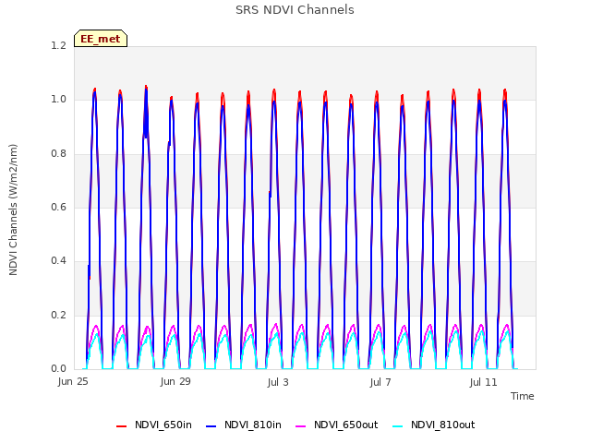591x443 pixels.
Task: Click the EE_met annotation label
Action: 101,39
